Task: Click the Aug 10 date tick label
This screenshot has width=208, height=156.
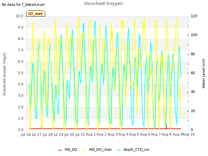Action: (188, 134)
